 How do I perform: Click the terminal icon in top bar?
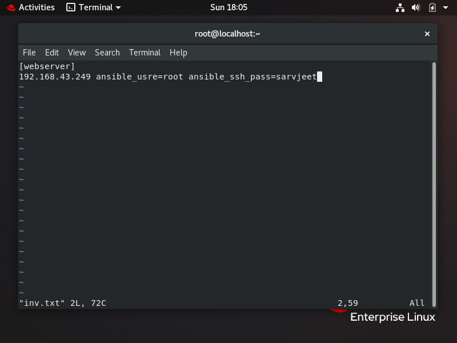click(x=70, y=7)
